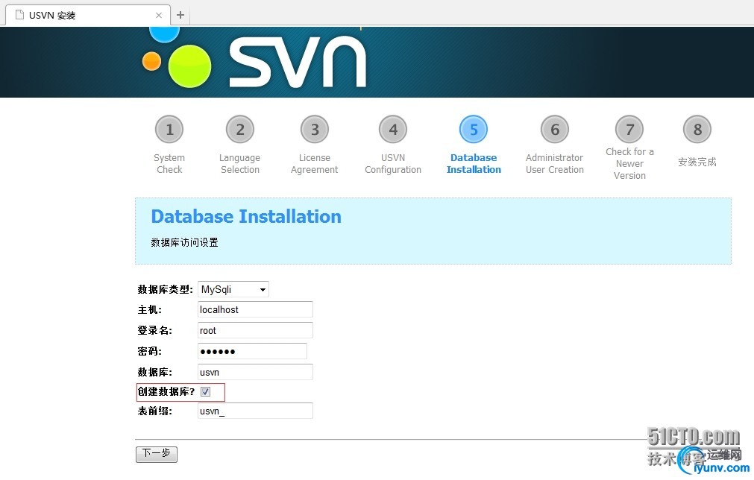Click the USVN logo in the header

pyautogui.click(x=254, y=59)
